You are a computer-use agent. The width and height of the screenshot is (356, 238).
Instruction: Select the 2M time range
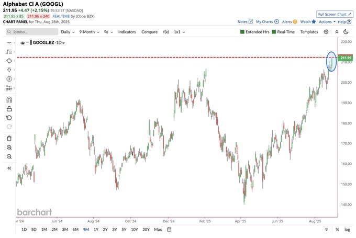[54, 230]
